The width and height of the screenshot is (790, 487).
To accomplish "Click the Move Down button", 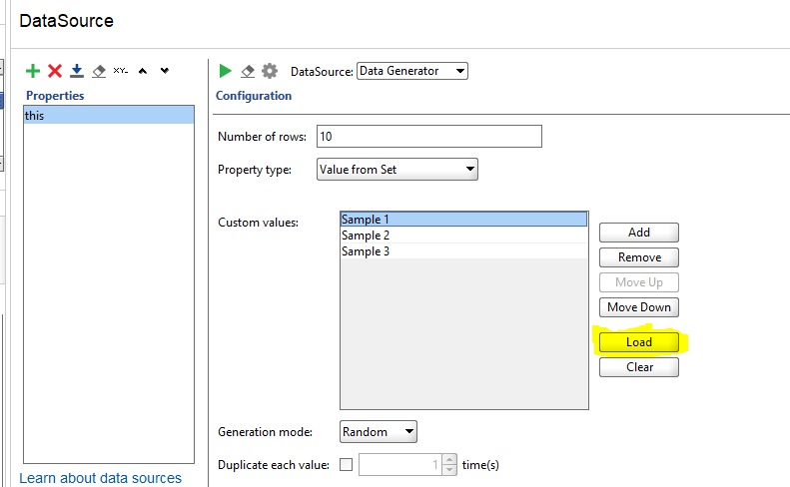I will (x=639, y=307).
